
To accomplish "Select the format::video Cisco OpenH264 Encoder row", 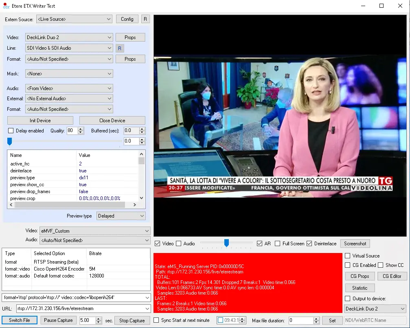I will click(59, 269).
